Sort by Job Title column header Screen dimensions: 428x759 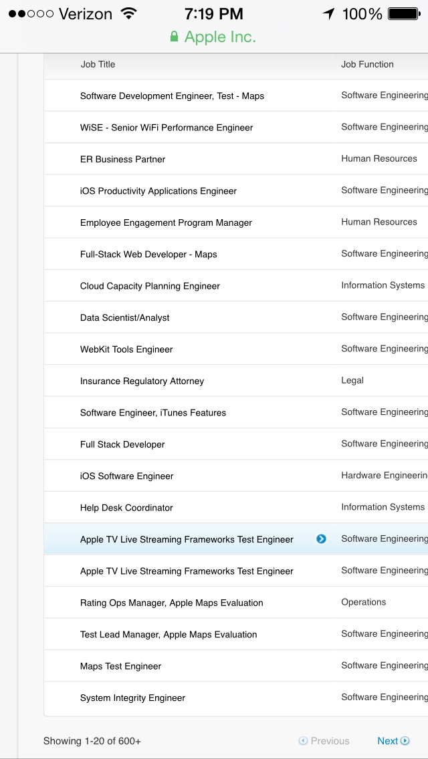pos(98,65)
